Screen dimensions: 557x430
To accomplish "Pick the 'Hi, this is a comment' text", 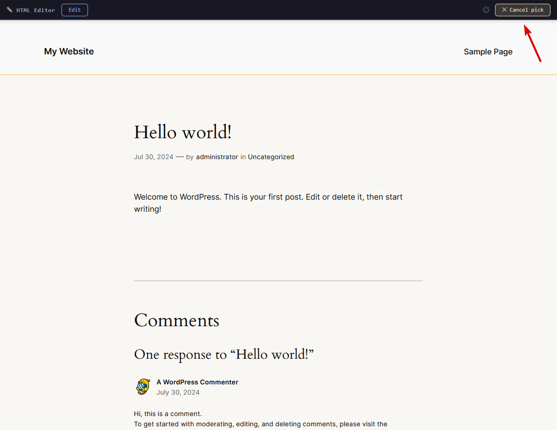I will [x=168, y=414].
